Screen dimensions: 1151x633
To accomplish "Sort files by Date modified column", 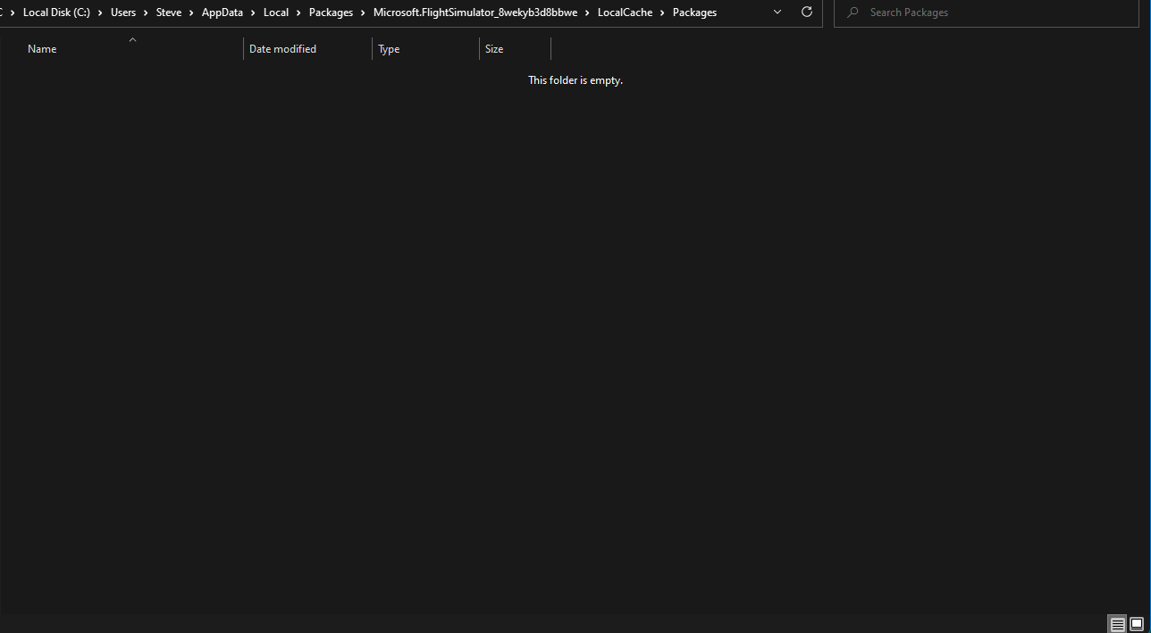I will click(x=282, y=49).
